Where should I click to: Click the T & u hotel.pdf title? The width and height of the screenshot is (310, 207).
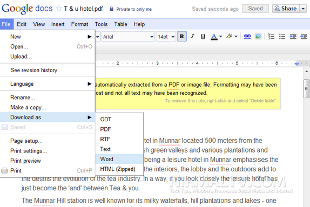[x=83, y=9]
